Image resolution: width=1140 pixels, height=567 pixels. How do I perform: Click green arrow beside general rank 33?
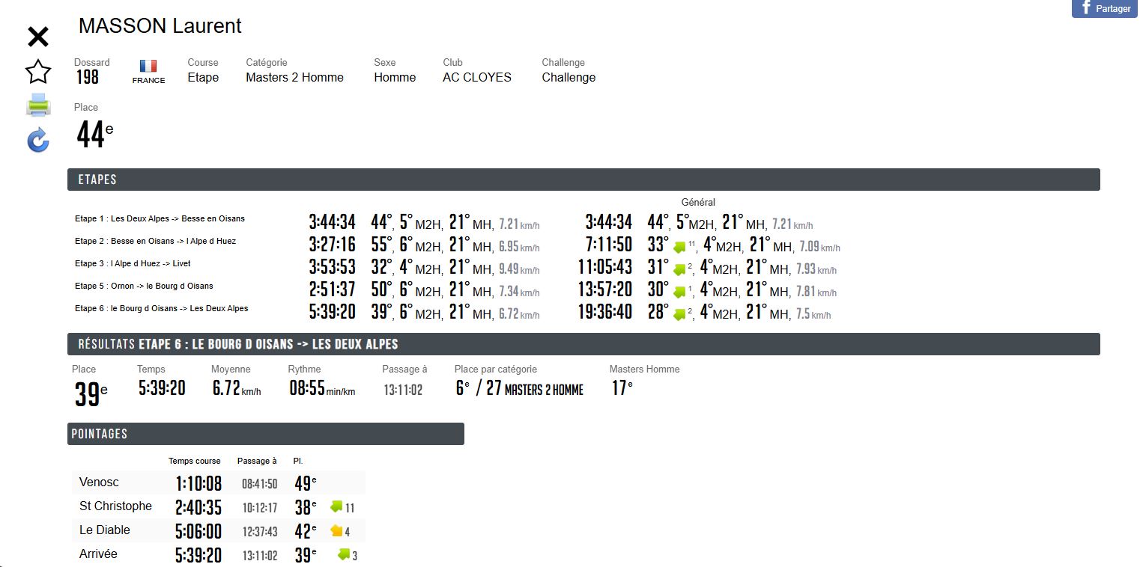(679, 247)
